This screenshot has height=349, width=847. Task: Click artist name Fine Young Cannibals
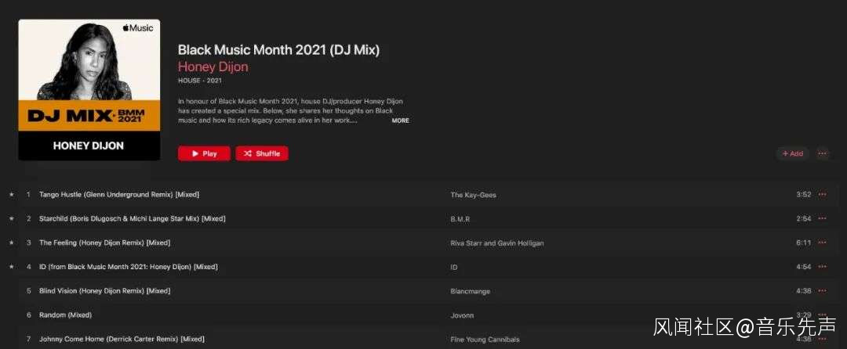point(485,340)
